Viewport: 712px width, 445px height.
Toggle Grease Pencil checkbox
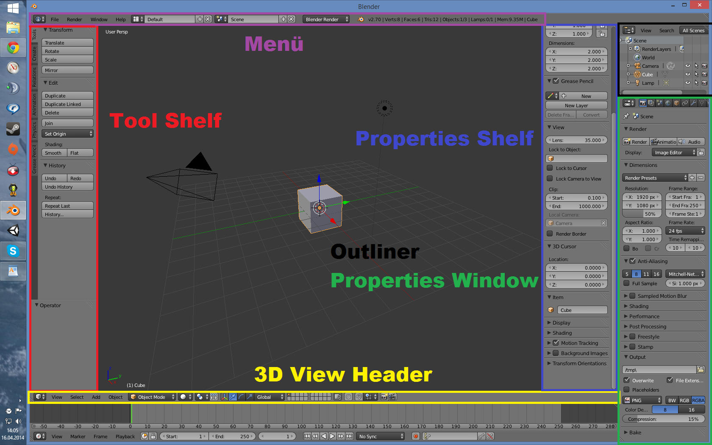[x=556, y=81]
